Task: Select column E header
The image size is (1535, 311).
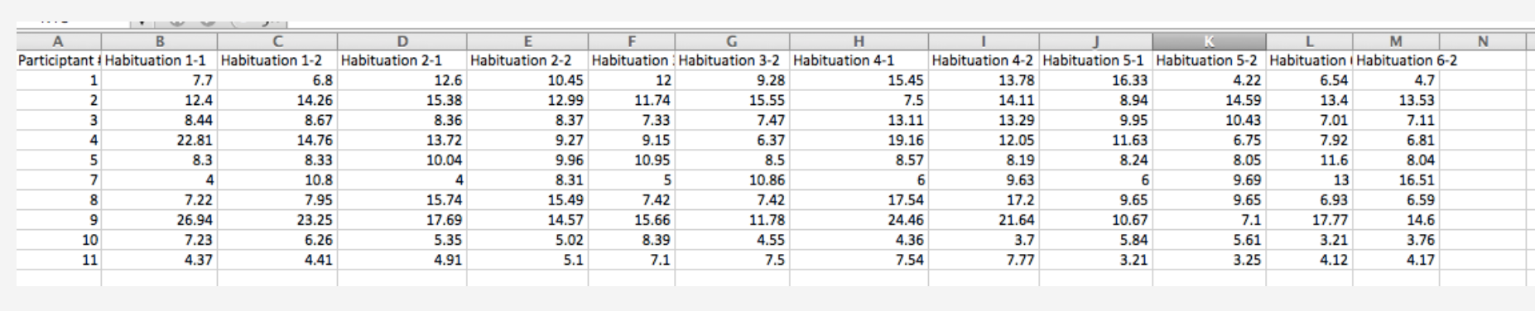Action: (527, 41)
